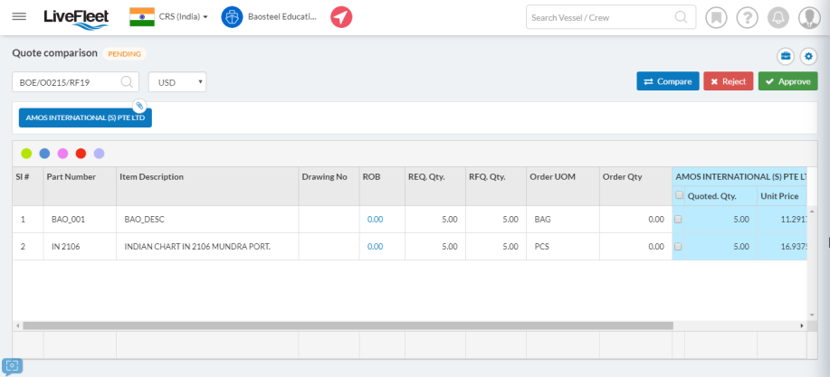Check the BAO_001 row quote checkbox
The image size is (830, 377).
679,219
